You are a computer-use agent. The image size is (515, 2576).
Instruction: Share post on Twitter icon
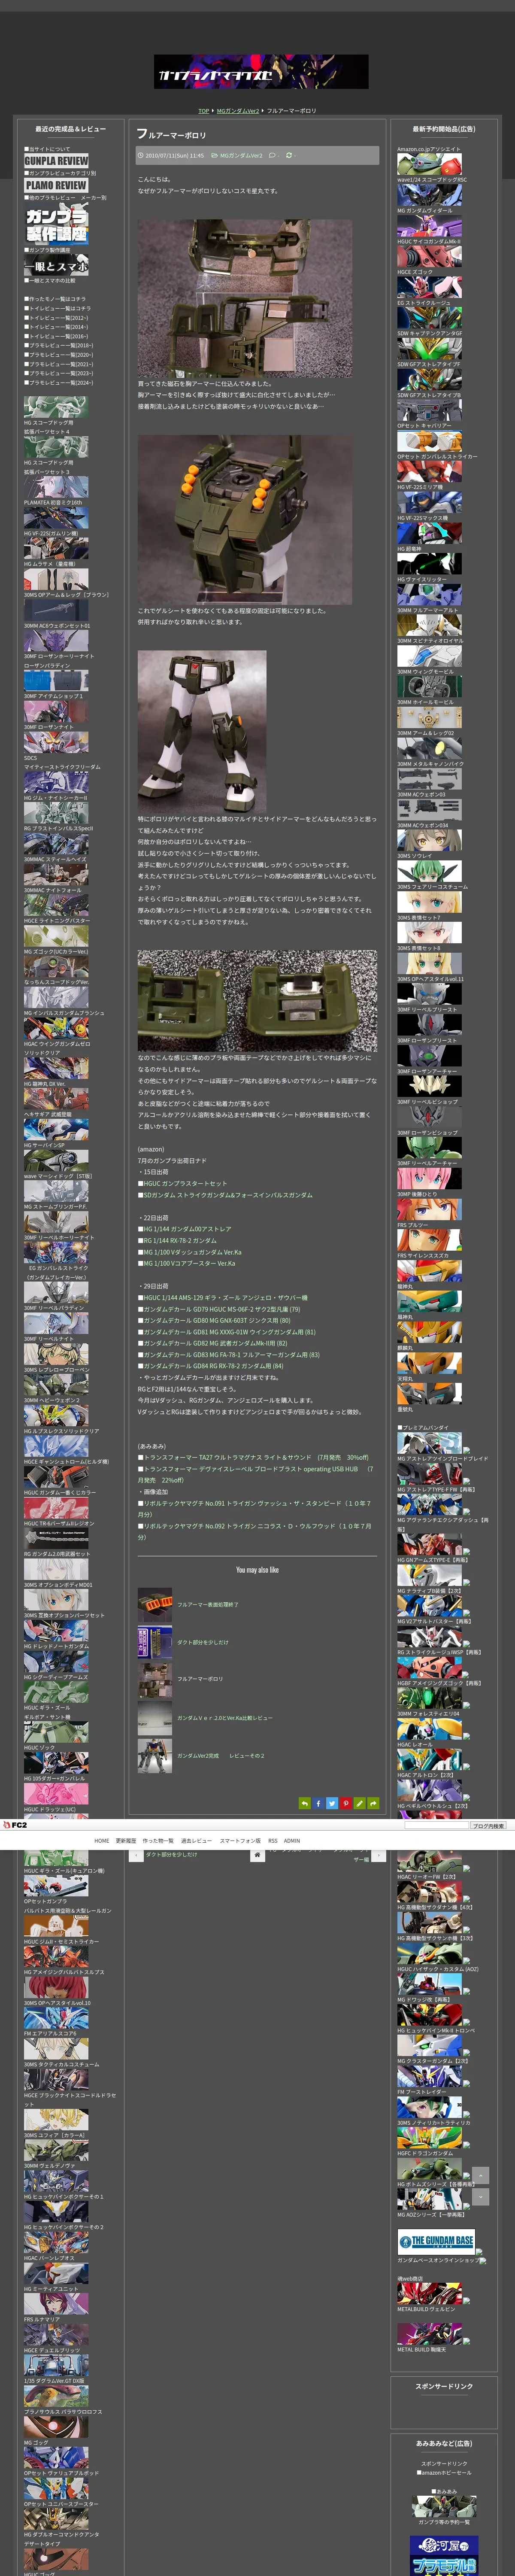332,1803
